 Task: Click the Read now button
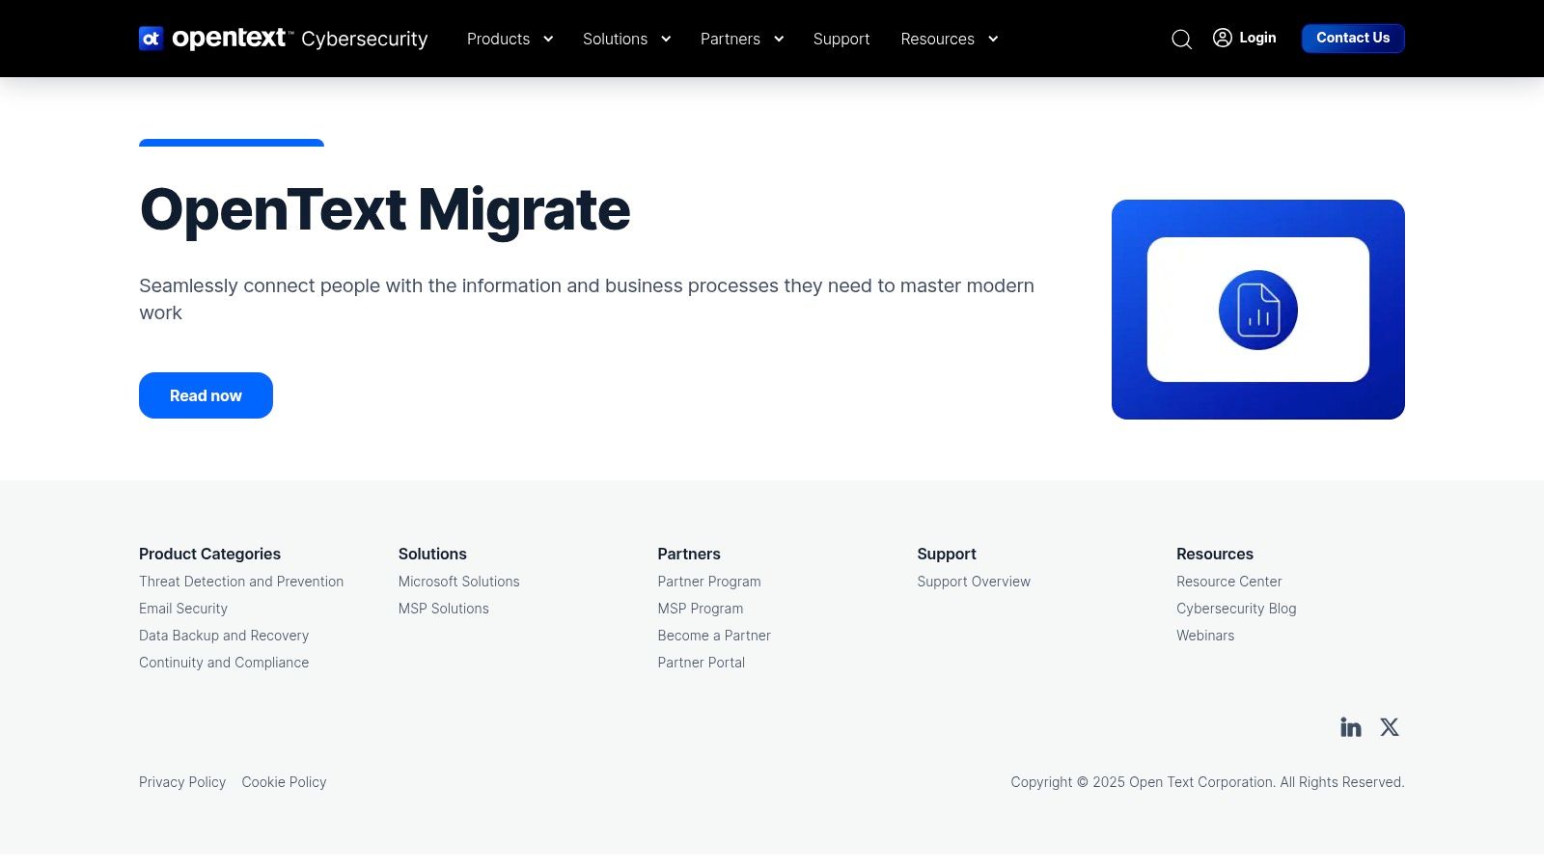coord(206,395)
